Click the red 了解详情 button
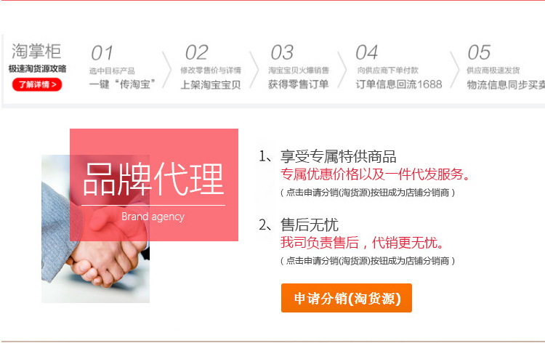The height and width of the screenshot is (343, 545). 37,84
